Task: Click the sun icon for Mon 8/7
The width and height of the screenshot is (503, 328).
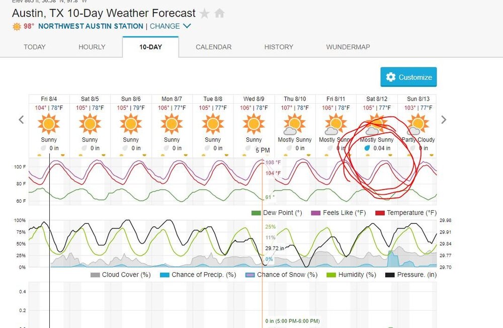Action: 172,123
